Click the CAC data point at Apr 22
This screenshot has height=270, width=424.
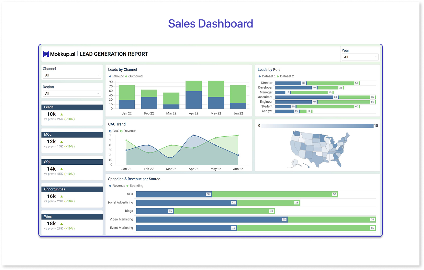coord(194,135)
